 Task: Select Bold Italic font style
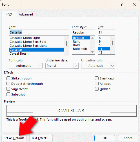click(81, 49)
